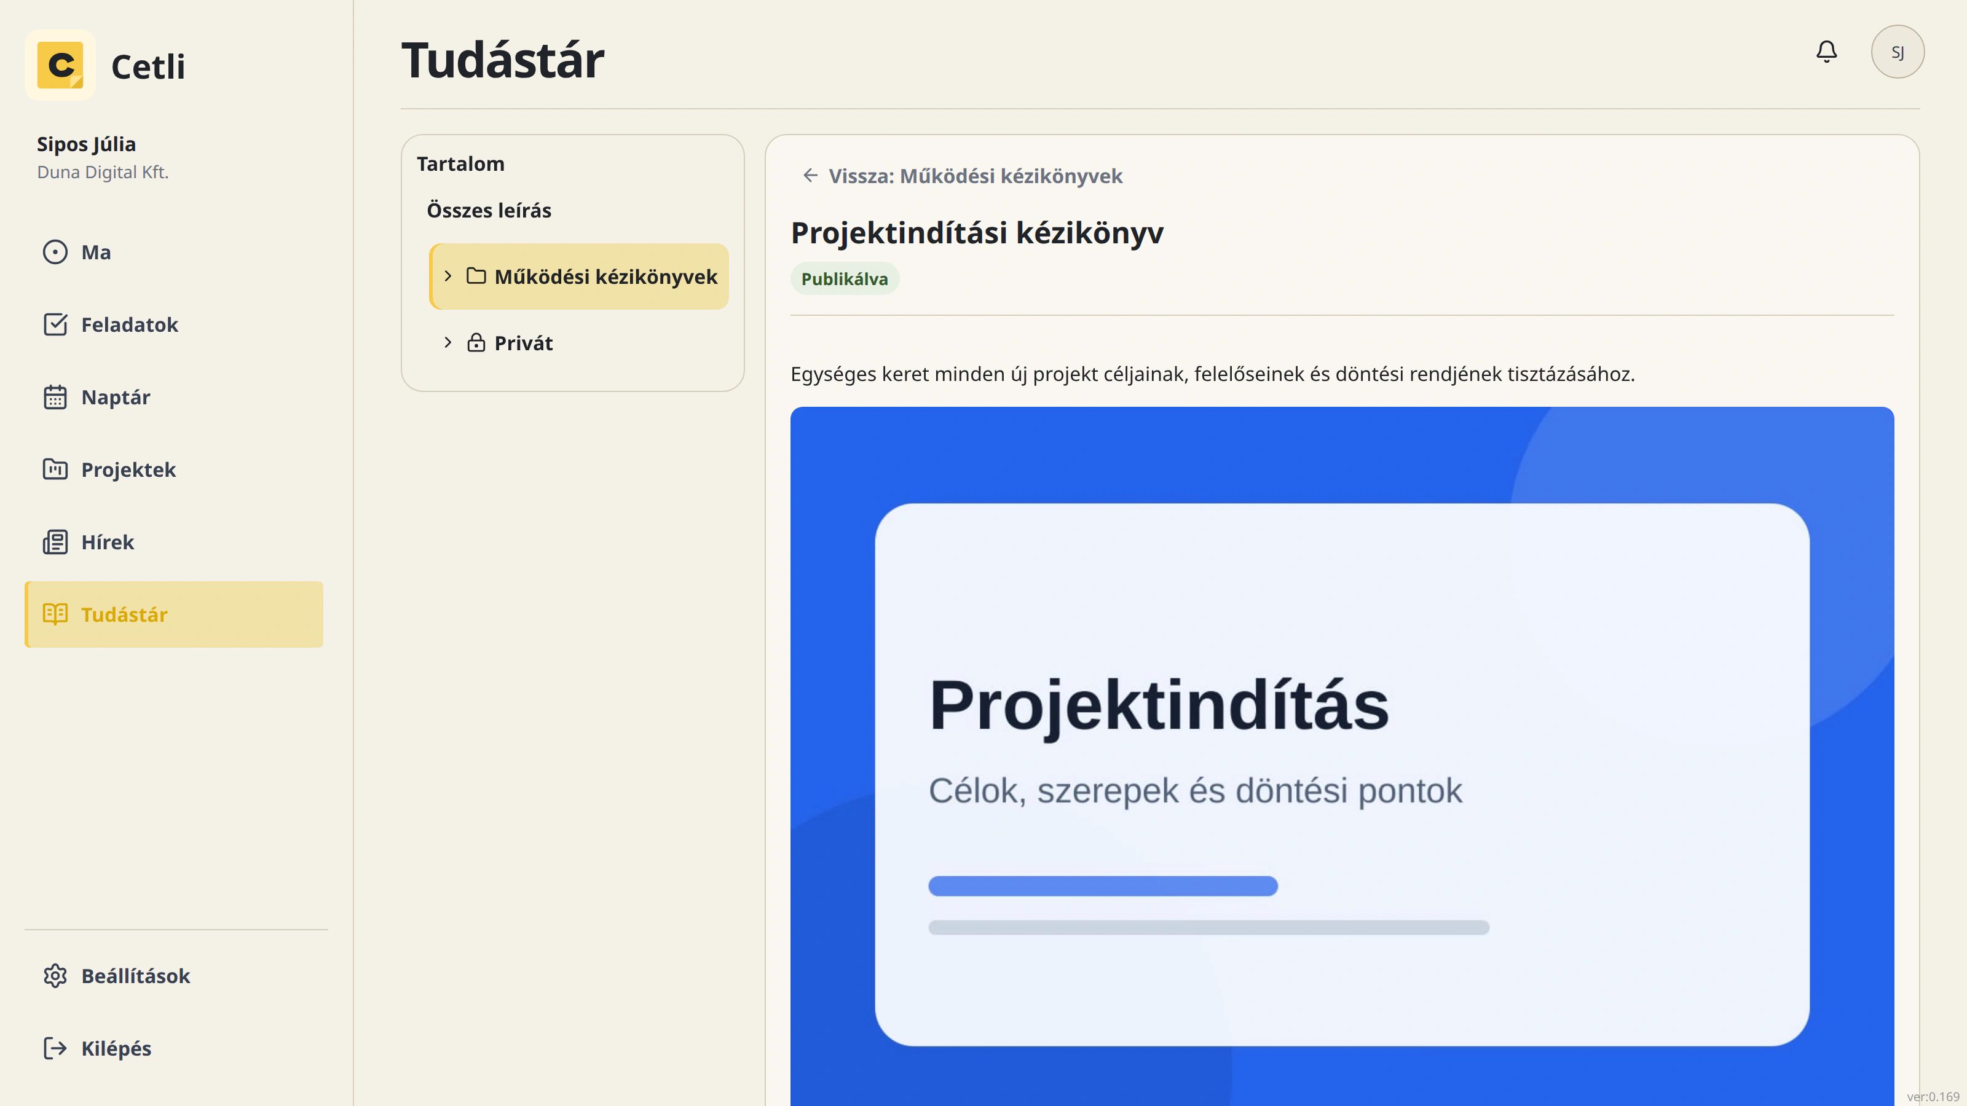Click the Publikálva status badge
Image resolution: width=1967 pixels, height=1106 pixels.
coord(845,280)
